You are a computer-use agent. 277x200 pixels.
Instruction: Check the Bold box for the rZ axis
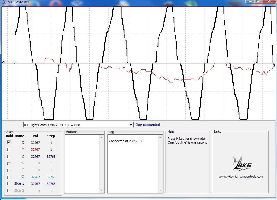click(x=9, y=177)
